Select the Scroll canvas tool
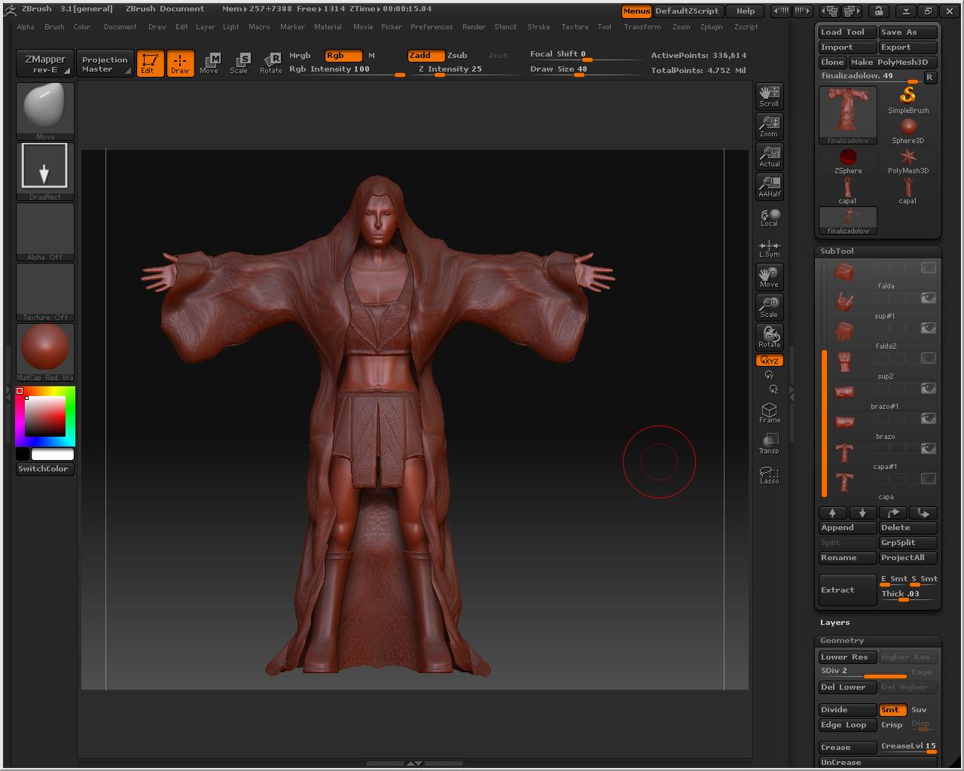Viewport: 964px width, 771px height. (769, 96)
